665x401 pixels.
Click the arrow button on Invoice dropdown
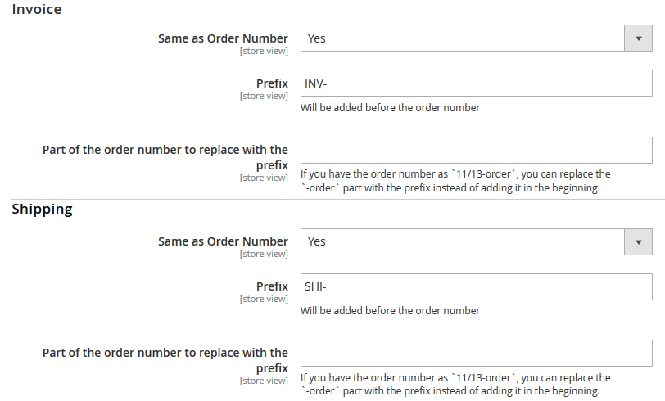tap(638, 38)
